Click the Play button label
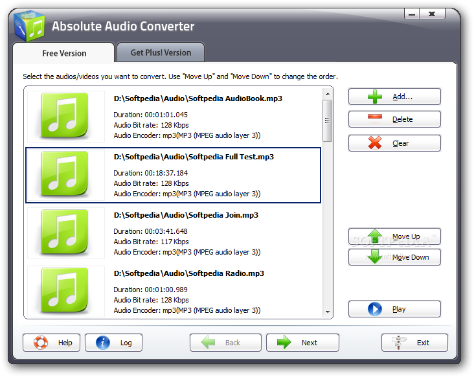The width and height of the screenshot is (474, 377). tap(399, 309)
